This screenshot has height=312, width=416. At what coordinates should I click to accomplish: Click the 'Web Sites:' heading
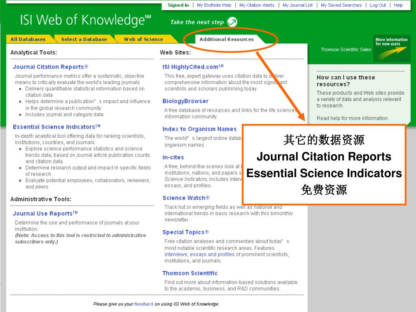point(175,52)
